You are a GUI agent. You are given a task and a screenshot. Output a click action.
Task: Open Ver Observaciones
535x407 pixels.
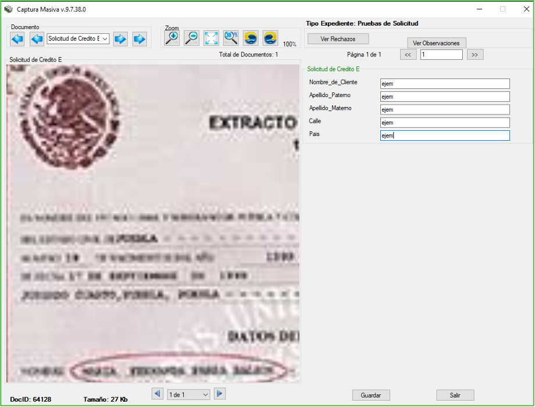[x=436, y=43]
